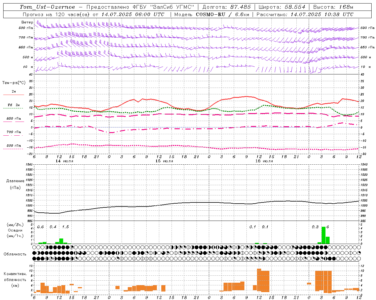This screenshot has height=300, width=376.
Task: Click the pink dotted sample under 500 гПа legend
Action: (13, 149)
